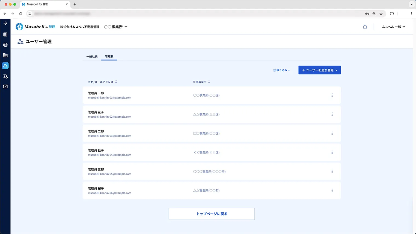Expand the sidebar with the arrow icon
416x234 pixels.
click(5, 23)
